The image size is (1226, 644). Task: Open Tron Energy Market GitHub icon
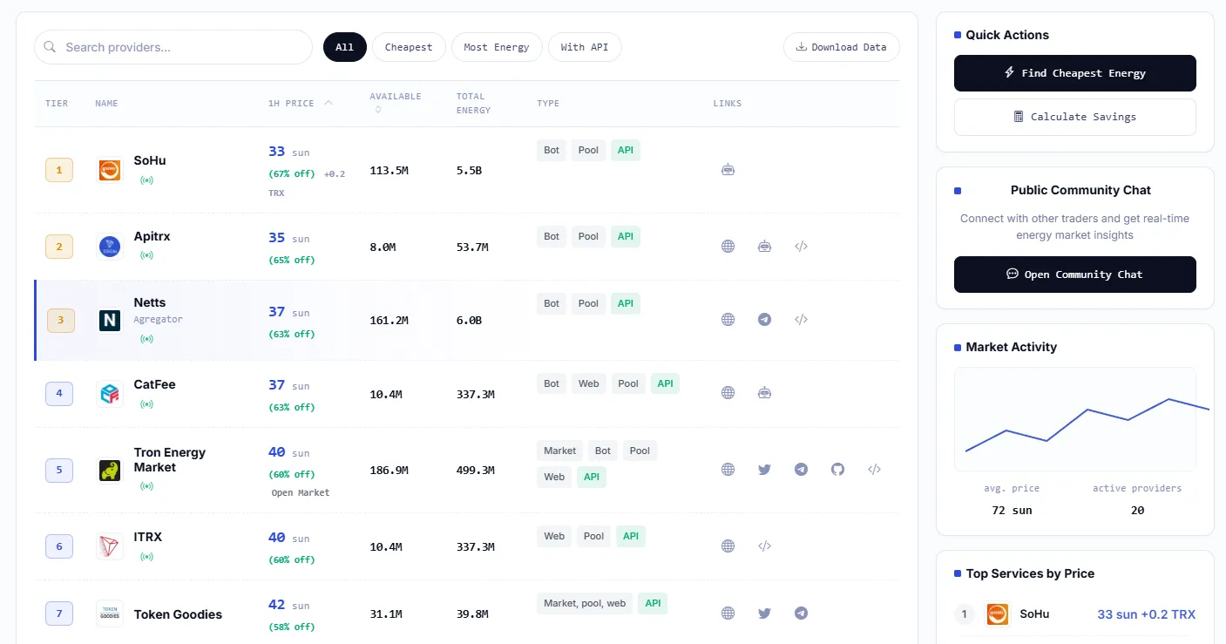[837, 470]
